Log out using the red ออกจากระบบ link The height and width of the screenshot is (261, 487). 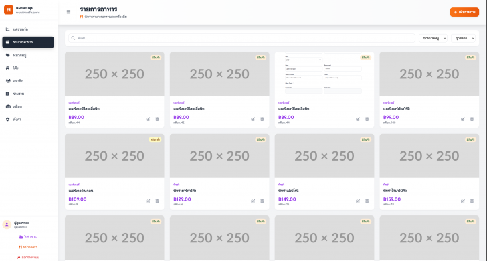point(28,257)
